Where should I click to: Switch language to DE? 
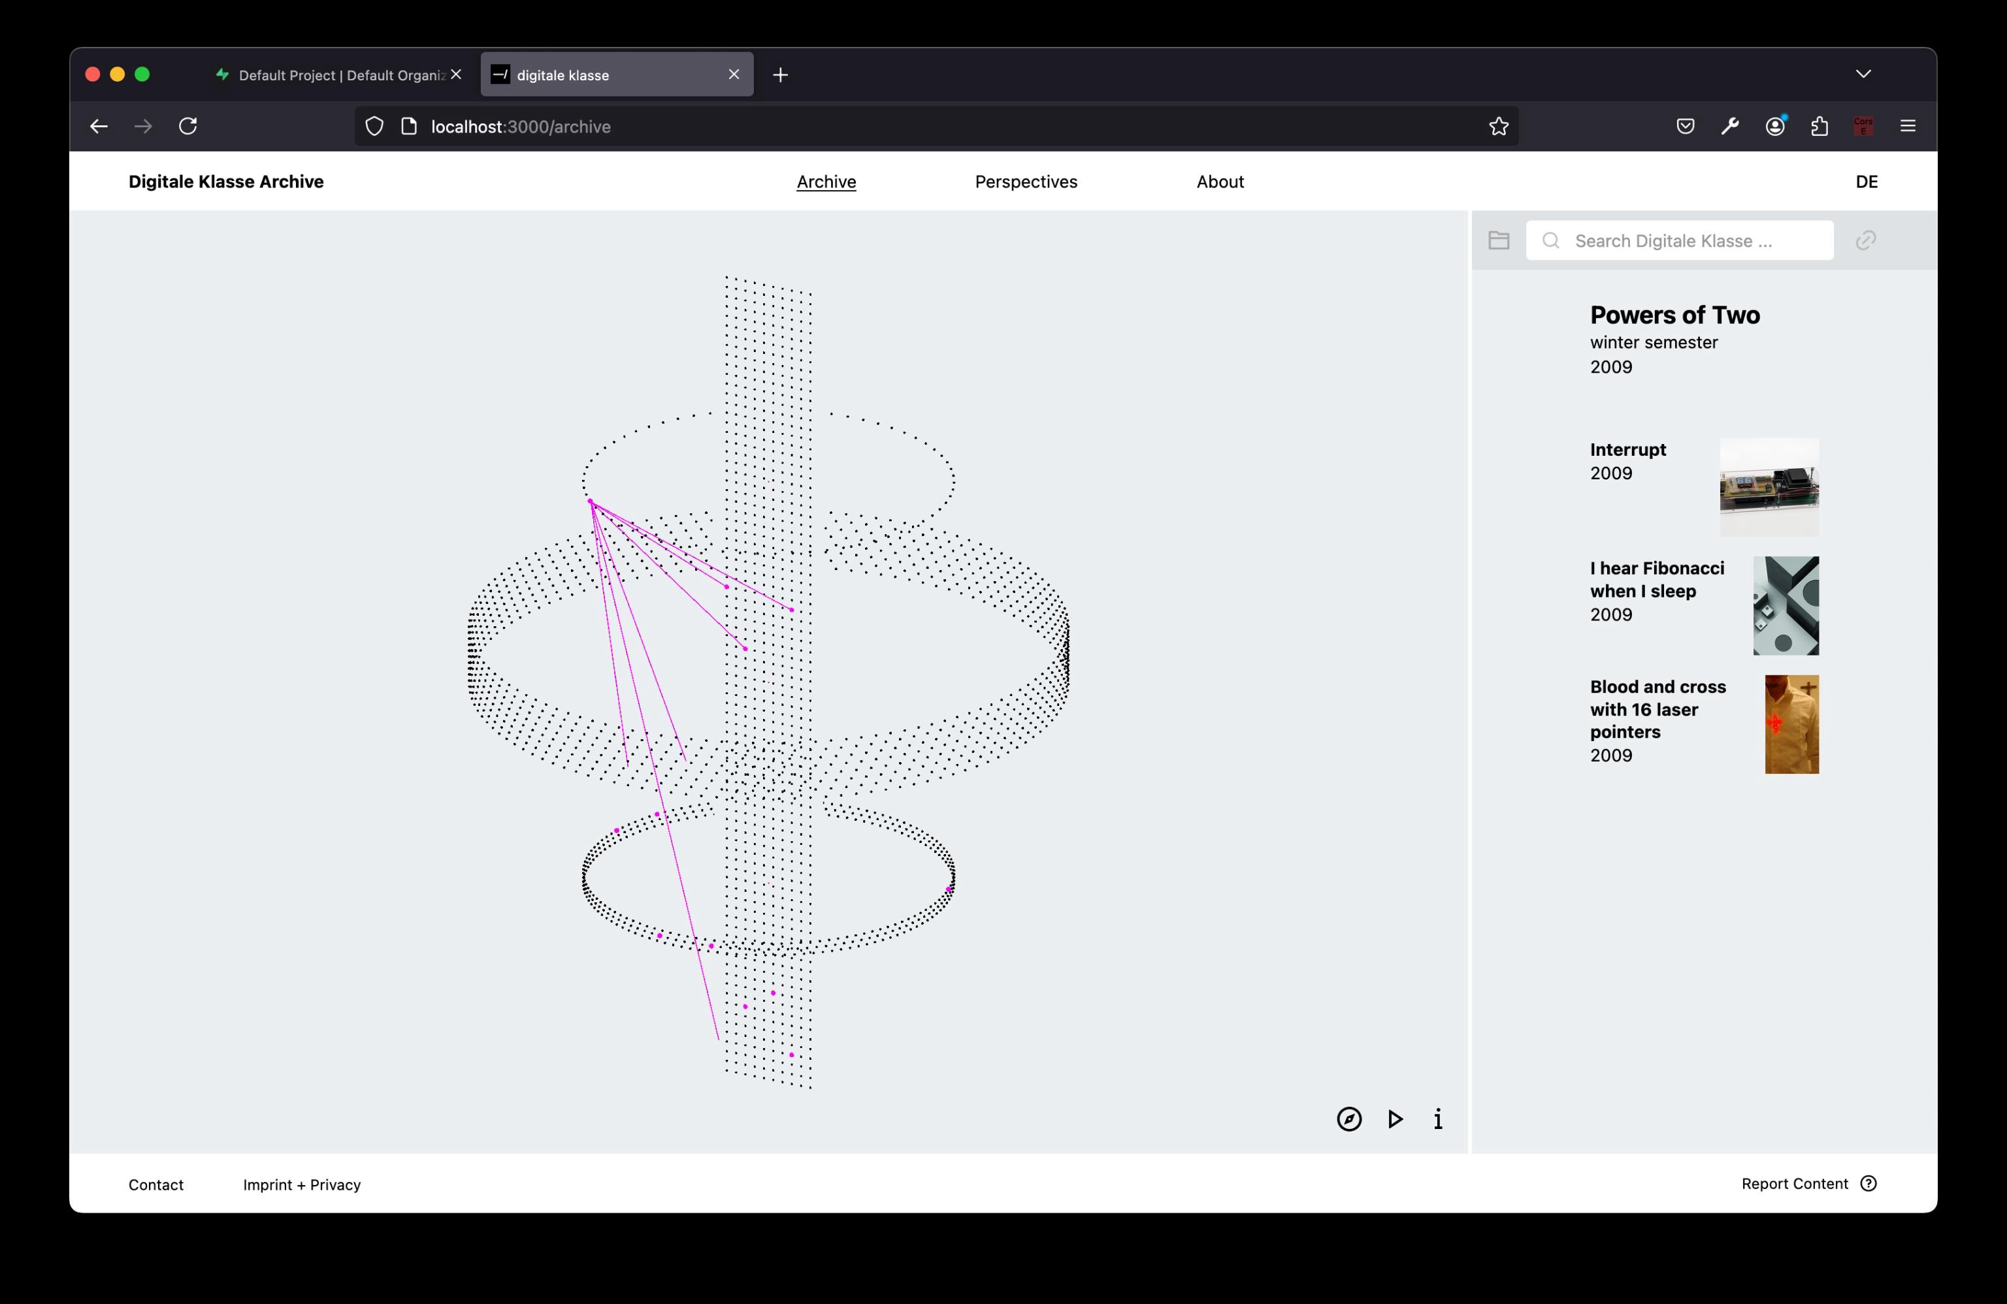pyautogui.click(x=1866, y=182)
